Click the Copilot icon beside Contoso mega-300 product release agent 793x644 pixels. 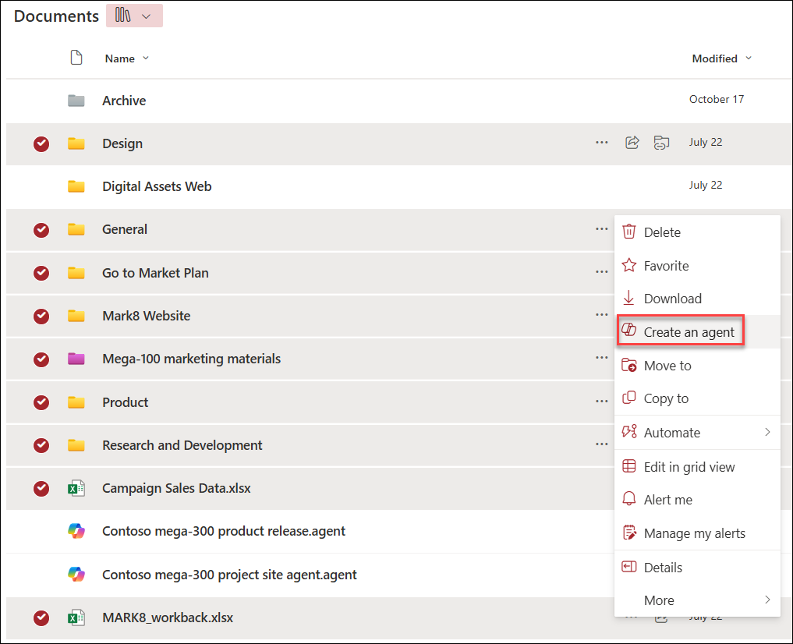point(76,531)
